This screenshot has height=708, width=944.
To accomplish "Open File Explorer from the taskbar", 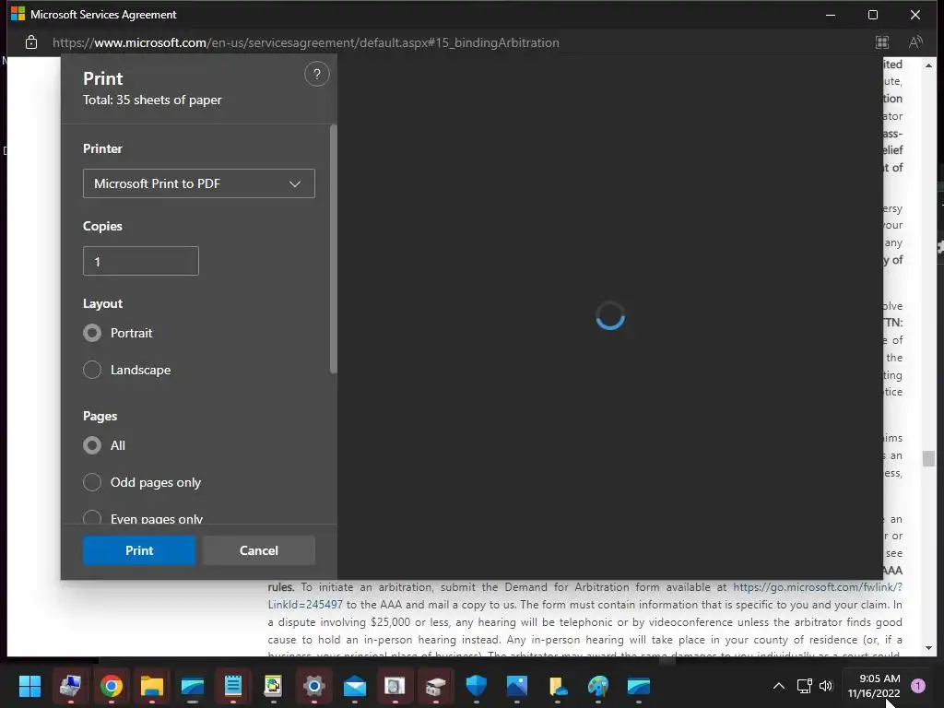I will coord(152,686).
